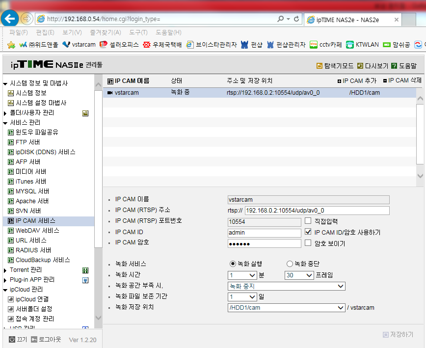Select the 녹화 실행 radio button
426x348 pixels.
[233, 264]
